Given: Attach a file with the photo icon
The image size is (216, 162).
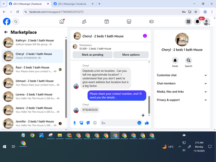Looking at the screenshot, I should (x=81, y=123).
